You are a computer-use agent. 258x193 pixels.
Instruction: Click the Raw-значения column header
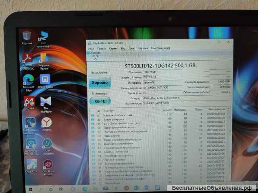coord(217,109)
